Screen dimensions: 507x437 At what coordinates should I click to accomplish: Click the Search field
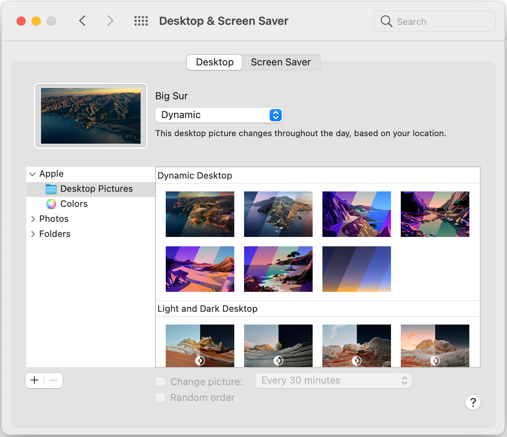pyautogui.click(x=435, y=21)
